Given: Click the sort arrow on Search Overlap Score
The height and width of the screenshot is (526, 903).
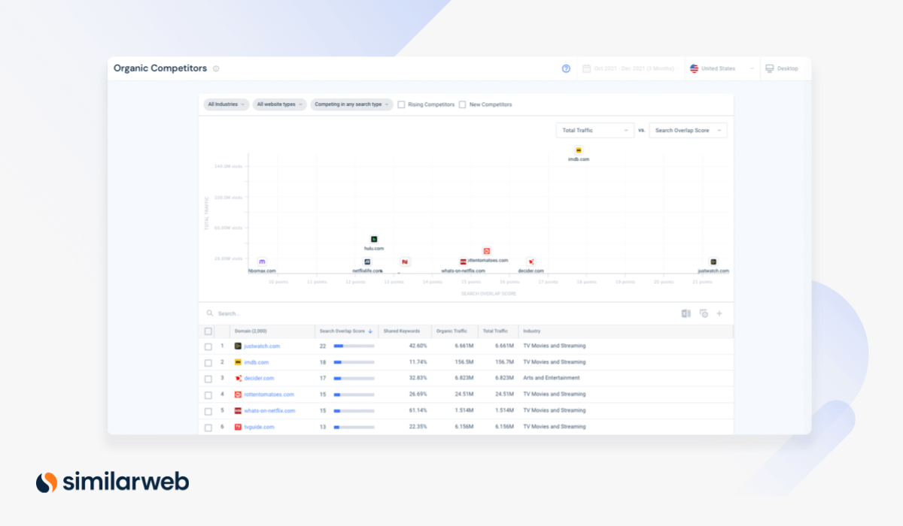Looking at the screenshot, I should point(370,331).
